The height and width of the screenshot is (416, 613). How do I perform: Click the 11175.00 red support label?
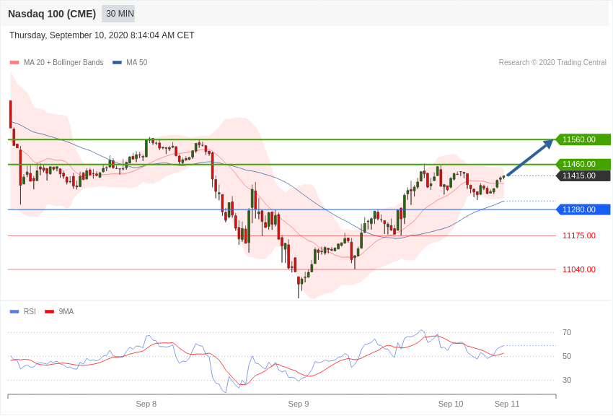578,235
